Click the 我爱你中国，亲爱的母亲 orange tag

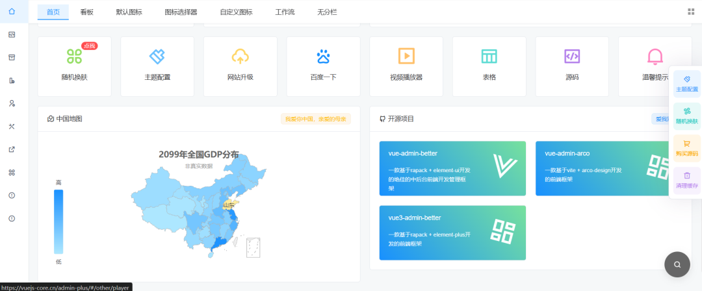[316, 119]
